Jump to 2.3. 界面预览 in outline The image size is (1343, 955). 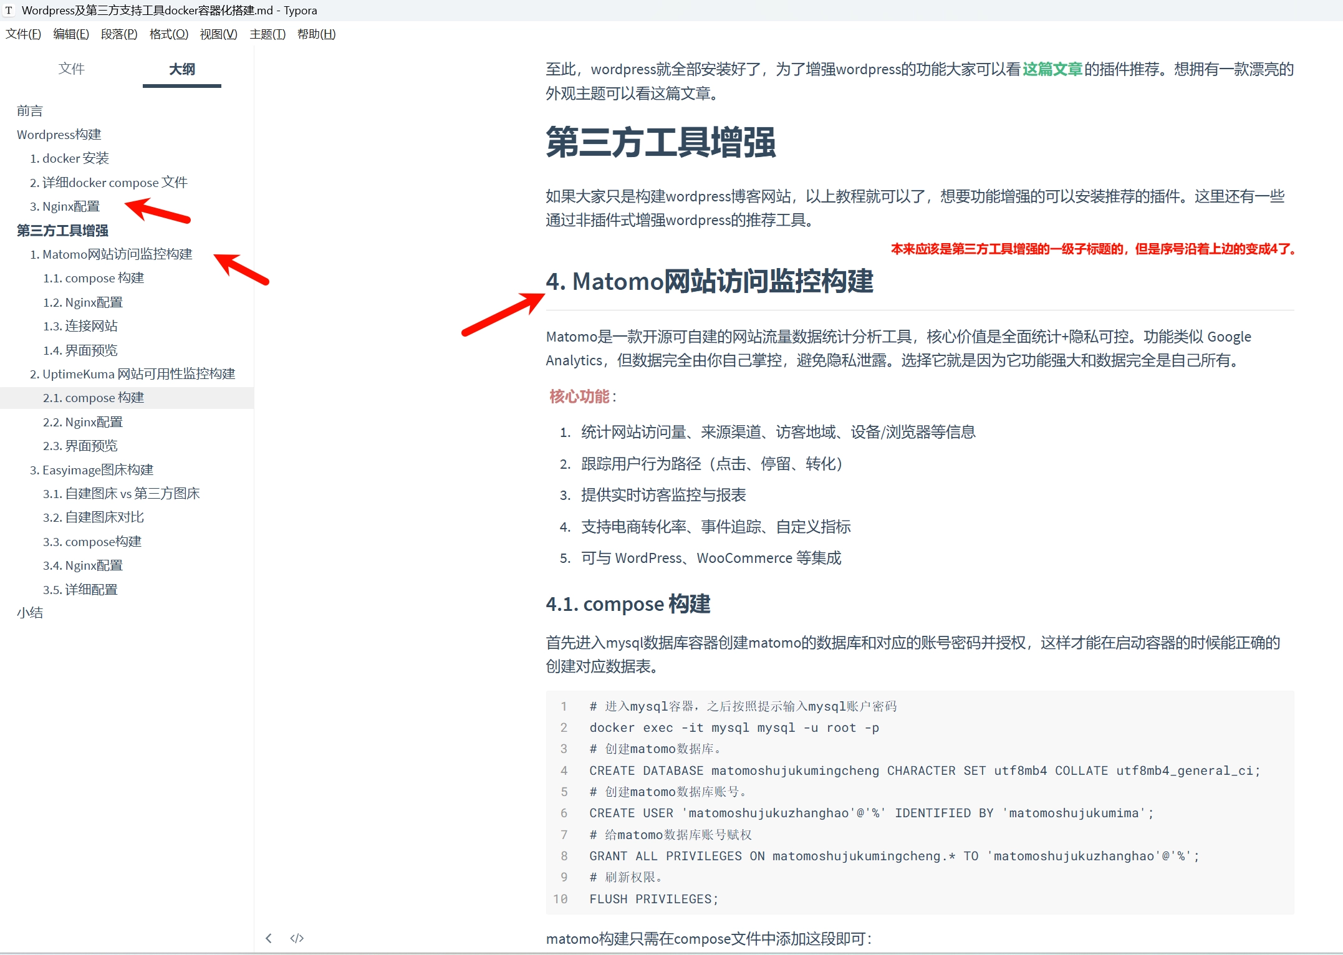pyautogui.click(x=80, y=446)
